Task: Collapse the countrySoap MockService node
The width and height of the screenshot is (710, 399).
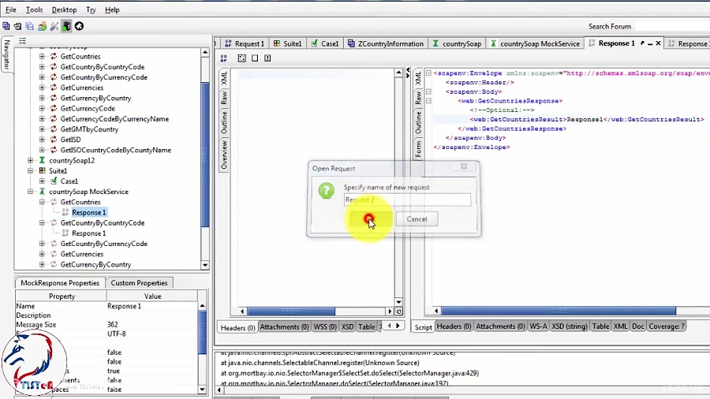Action: [30, 192]
